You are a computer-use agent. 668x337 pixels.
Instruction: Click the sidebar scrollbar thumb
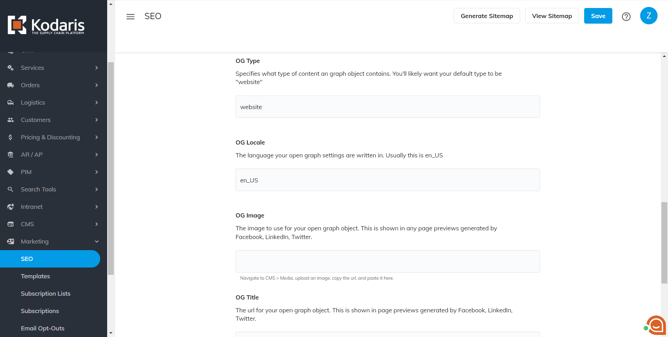111,168
